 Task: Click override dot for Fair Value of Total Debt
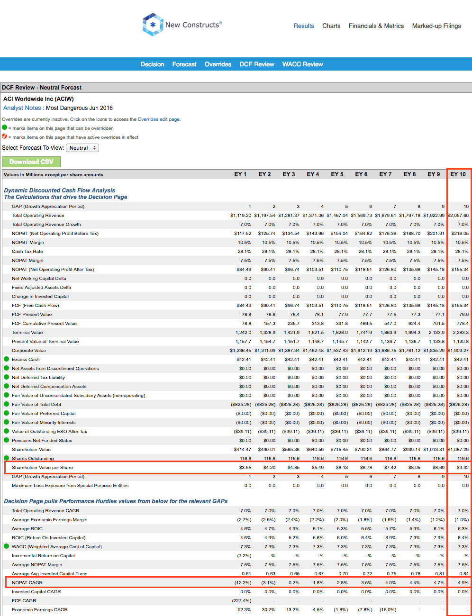(7, 404)
